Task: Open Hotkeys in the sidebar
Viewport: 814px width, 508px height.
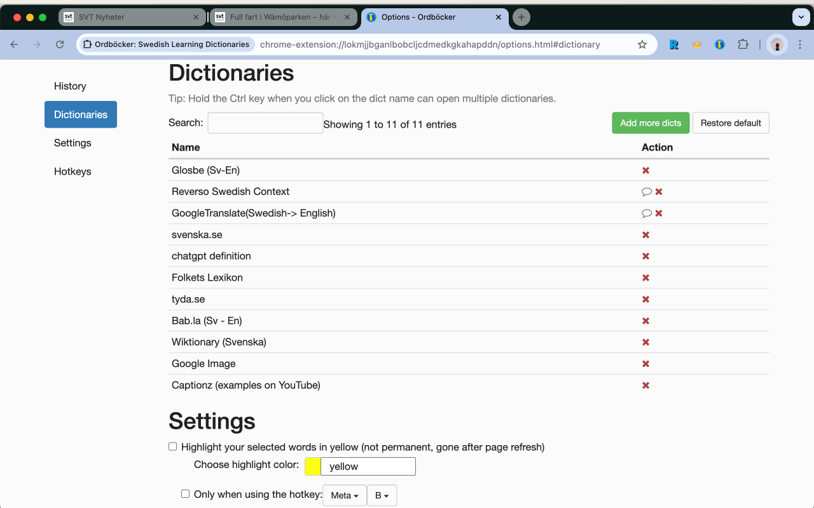Action: 72,171
